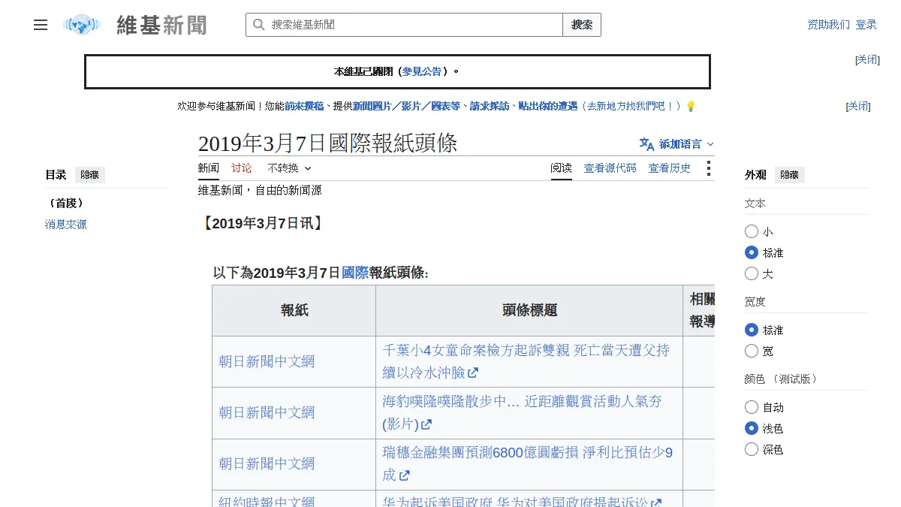The height and width of the screenshot is (507, 901).
Task: Click the language translation icon
Action: [x=646, y=143]
